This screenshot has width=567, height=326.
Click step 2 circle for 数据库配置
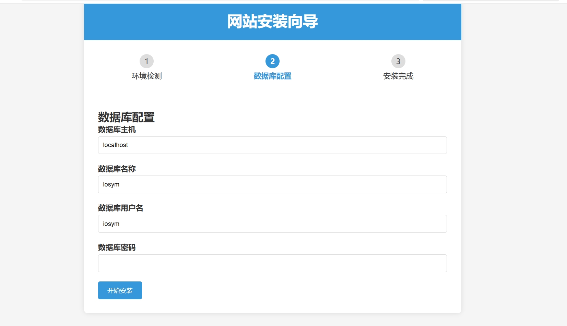pyautogui.click(x=272, y=61)
